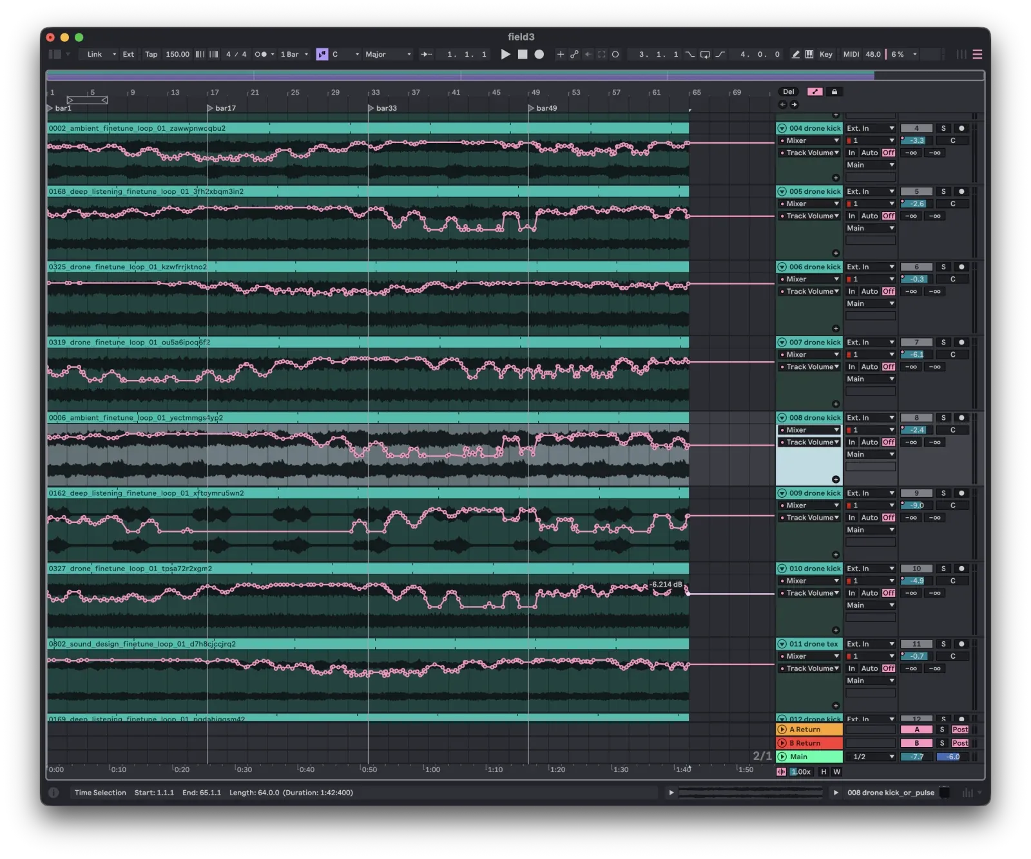This screenshot has height=859, width=1031.
Task: Toggle Automation Arm icon in transport
Action: pyautogui.click(x=574, y=54)
